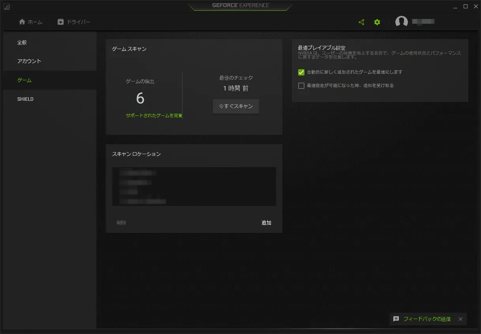Screen dimensions: 481x334
Task: Click the home icon beside ホーム
Action: point(22,22)
